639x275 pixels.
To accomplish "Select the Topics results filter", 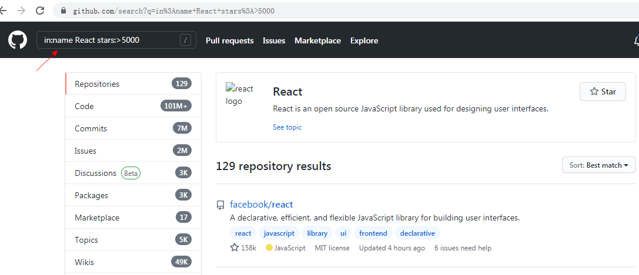I will (133, 240).
